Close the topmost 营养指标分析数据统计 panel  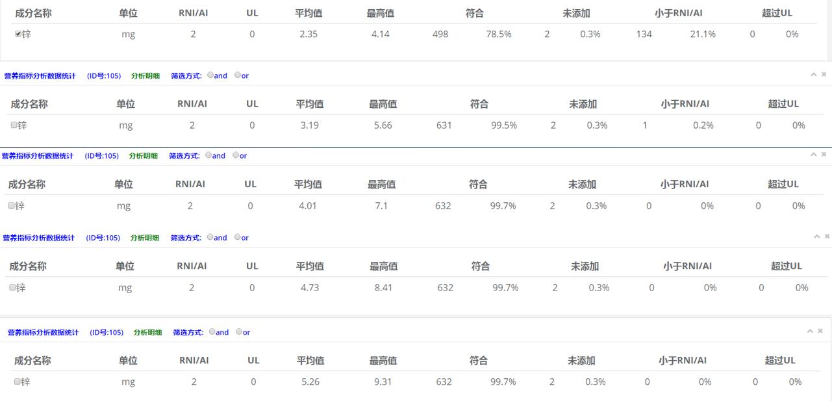pos(825,73)
